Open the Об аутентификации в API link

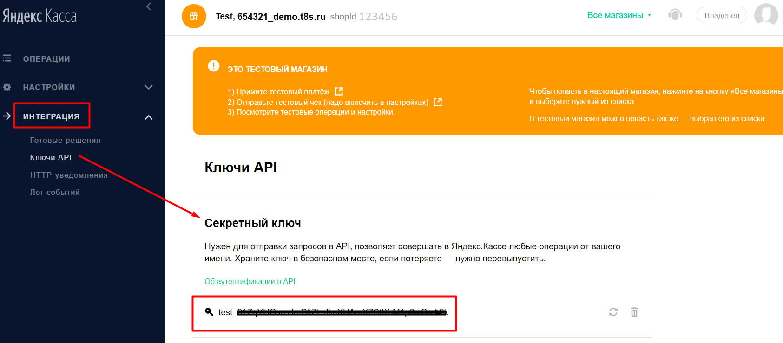click(250, 281)
